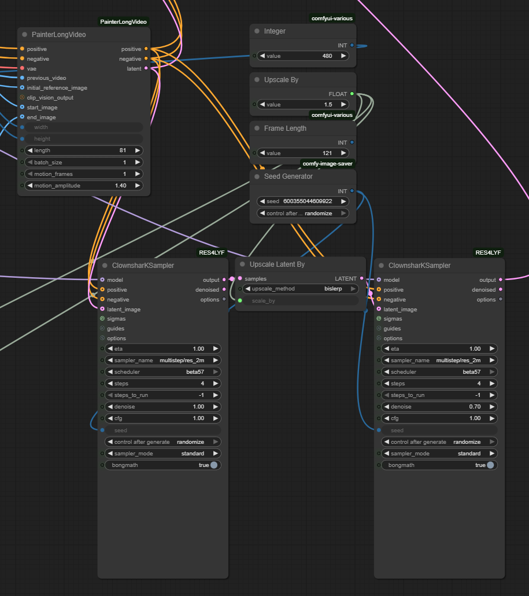Increase the length value on PainterLongVideo
The height and width of the screenshot is (596, 529).
(x=138, y=150)
